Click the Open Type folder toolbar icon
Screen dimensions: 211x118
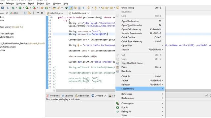(54, 8)
